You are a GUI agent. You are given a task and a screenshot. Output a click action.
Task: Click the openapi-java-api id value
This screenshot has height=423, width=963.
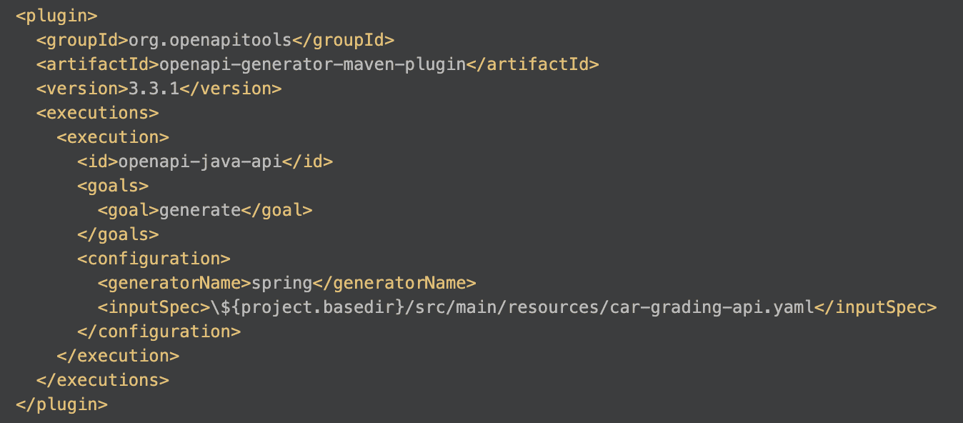200,161
